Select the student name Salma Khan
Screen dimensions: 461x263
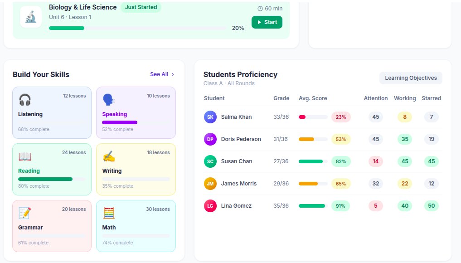point(236,117)
